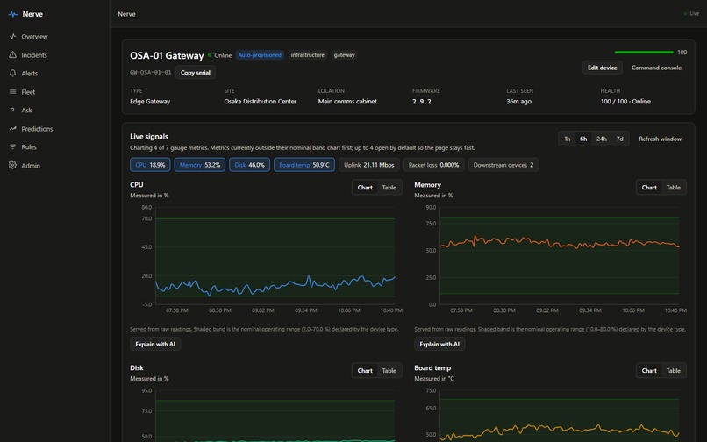The image size is (707, 442).
Task: Toggle the Uplink 21.11 Mbps metric chip
Action: click(368, 165)
